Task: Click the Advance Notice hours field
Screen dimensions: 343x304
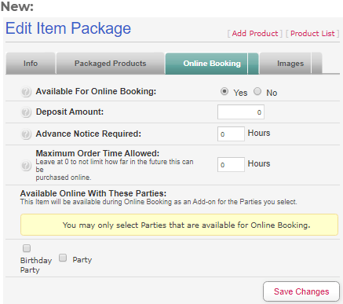Action: pos(231,134)
